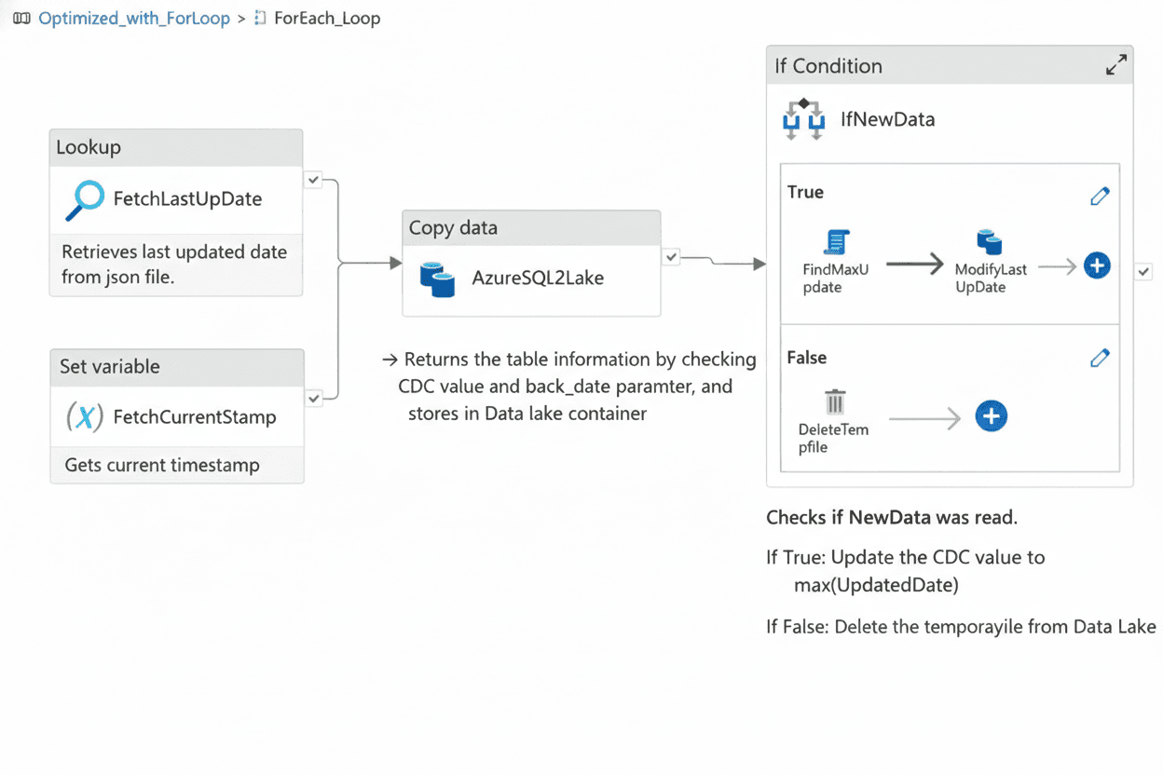
Task: Click the FetchCurrentStamp Set variable icon
Action: coord(87,416)
